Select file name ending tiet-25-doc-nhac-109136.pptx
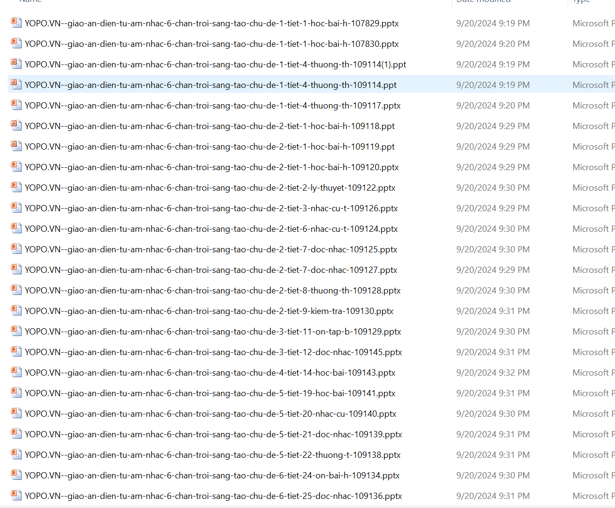The height and width of the screenshot is (508, 615). click(214, 496)
